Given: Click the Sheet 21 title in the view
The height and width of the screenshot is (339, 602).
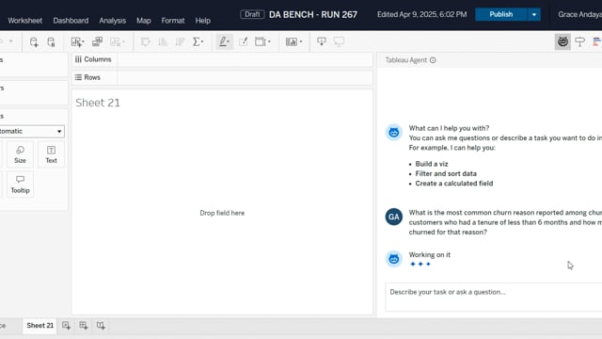Looking at the screenshot, I should [98, 103].
